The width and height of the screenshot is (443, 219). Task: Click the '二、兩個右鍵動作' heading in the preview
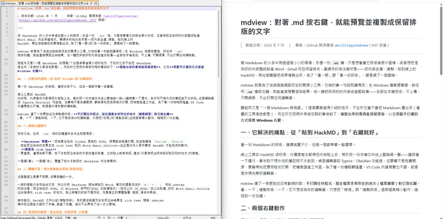(x=262, y=208)
